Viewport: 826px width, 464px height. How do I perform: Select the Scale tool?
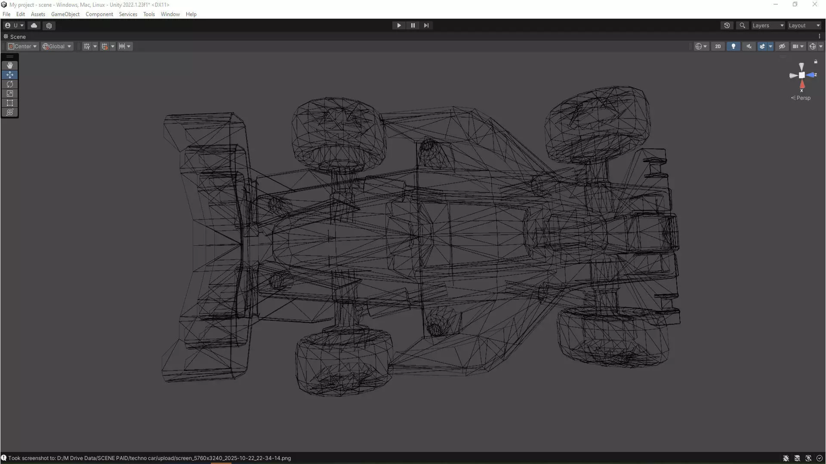(9, 94)
